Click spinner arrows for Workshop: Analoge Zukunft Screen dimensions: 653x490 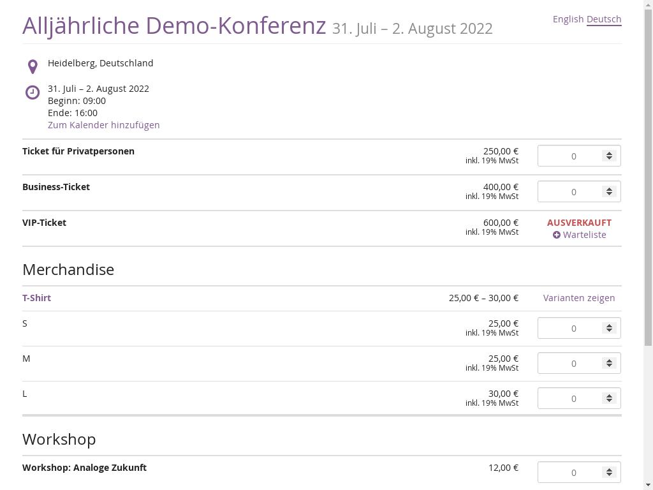(609, 472)
